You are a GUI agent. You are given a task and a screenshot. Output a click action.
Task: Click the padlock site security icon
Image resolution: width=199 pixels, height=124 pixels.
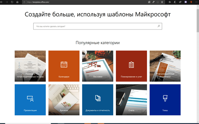tap(24, 2)
